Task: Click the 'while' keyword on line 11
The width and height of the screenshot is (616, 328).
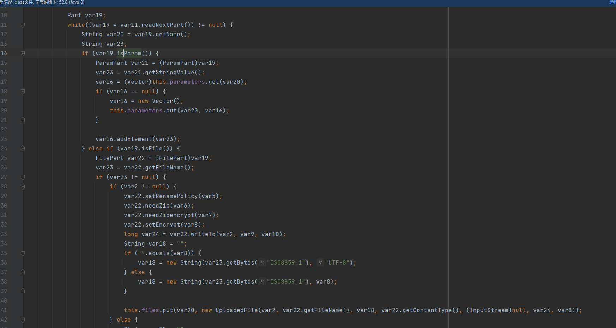Action: [x=76, y=25]
